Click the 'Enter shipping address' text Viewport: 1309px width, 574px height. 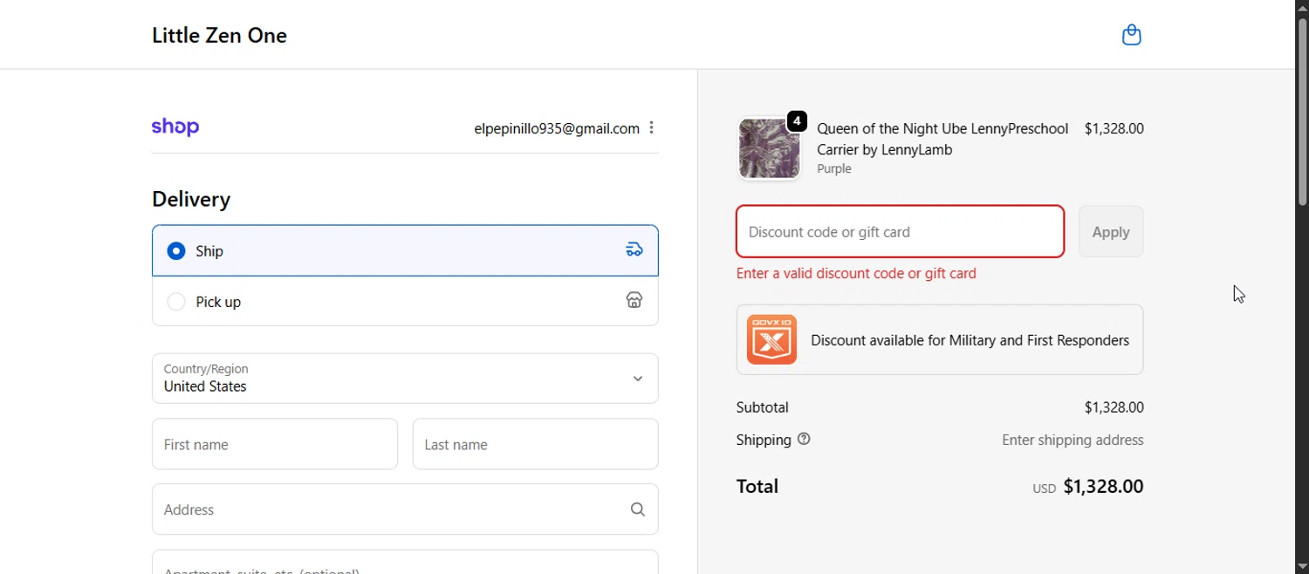pyautogui.click(x=1073, y=441)
